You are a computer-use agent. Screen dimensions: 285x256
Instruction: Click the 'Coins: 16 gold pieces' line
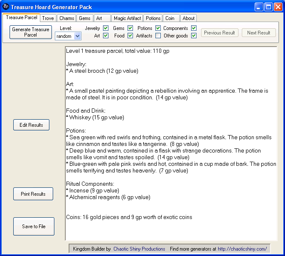129,217
